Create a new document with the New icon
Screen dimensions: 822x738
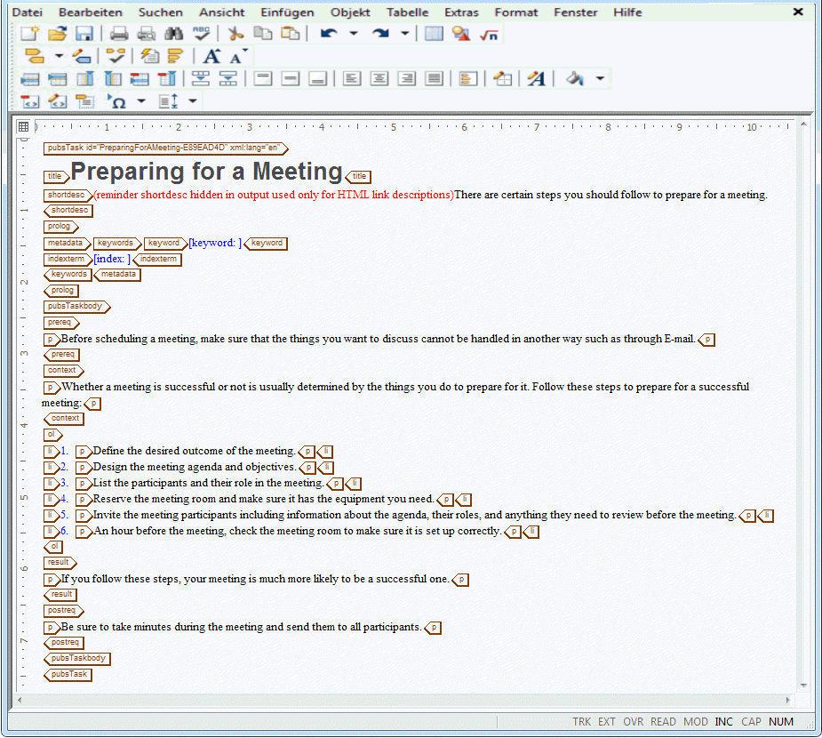(x=30, y=34)
